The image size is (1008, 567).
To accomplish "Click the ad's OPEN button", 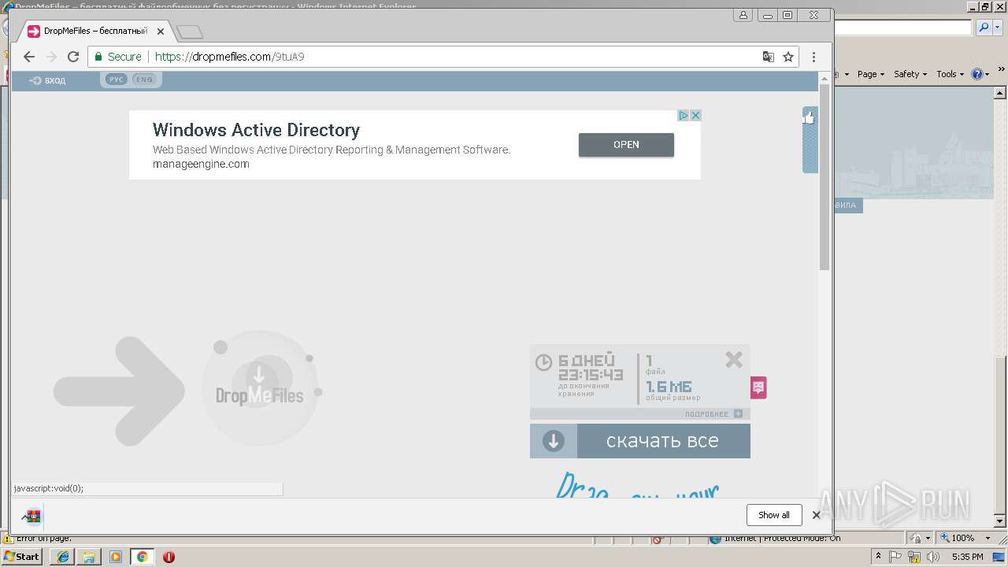I will pyautogui.click(x=626, y=145).
